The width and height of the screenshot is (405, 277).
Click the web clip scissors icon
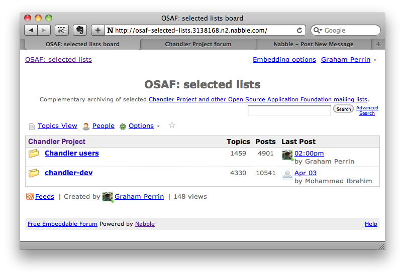coord(62,30)
